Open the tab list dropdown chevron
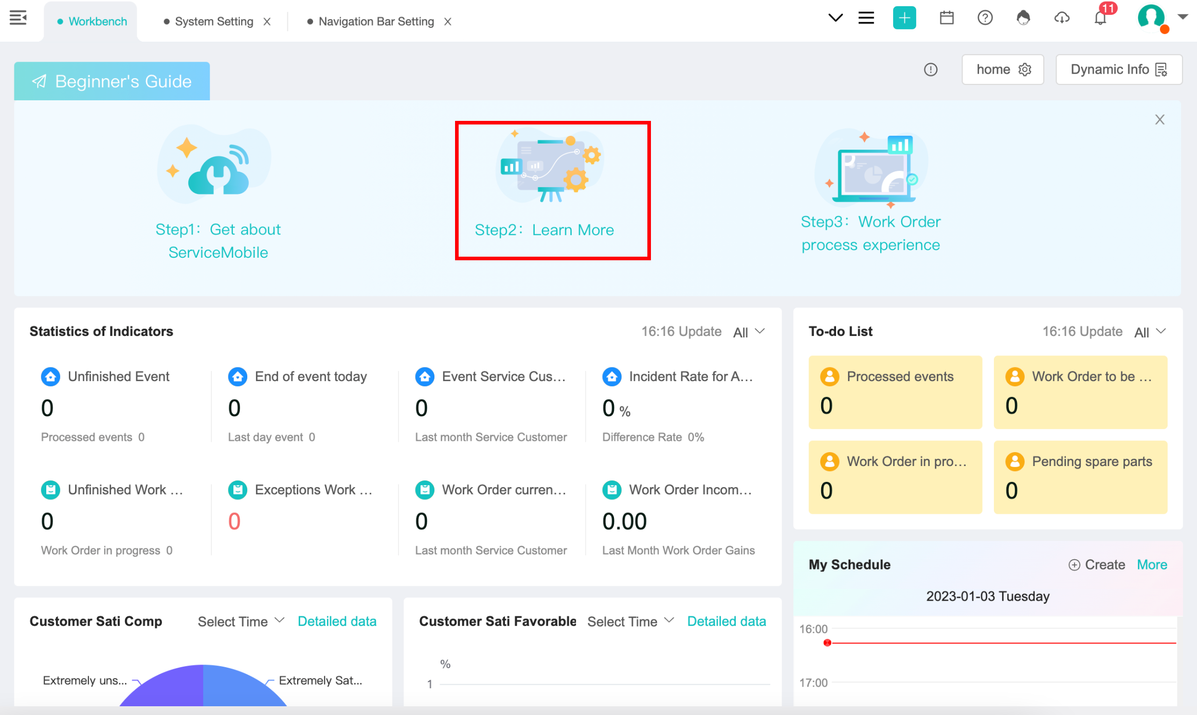Viewport: 1197px width, 715px height. [x=836, y=18]
